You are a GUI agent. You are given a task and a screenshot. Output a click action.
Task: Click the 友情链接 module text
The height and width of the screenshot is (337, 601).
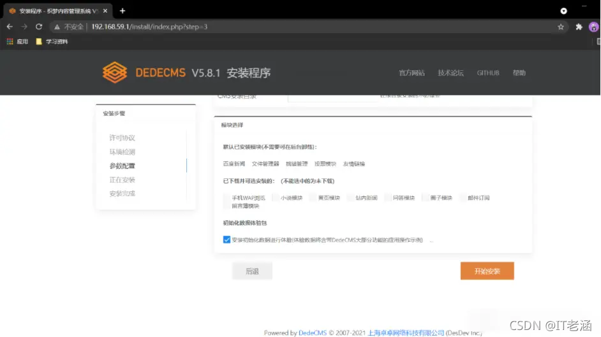pyautogui.click(x=354, y=164)
